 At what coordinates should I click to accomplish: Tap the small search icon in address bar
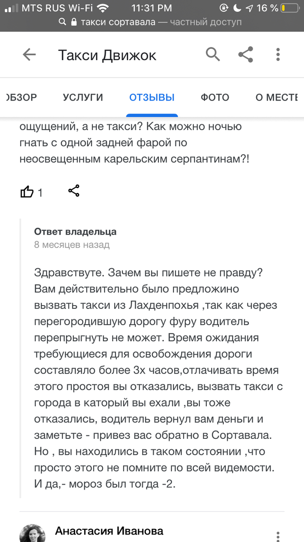pos(63,22)
